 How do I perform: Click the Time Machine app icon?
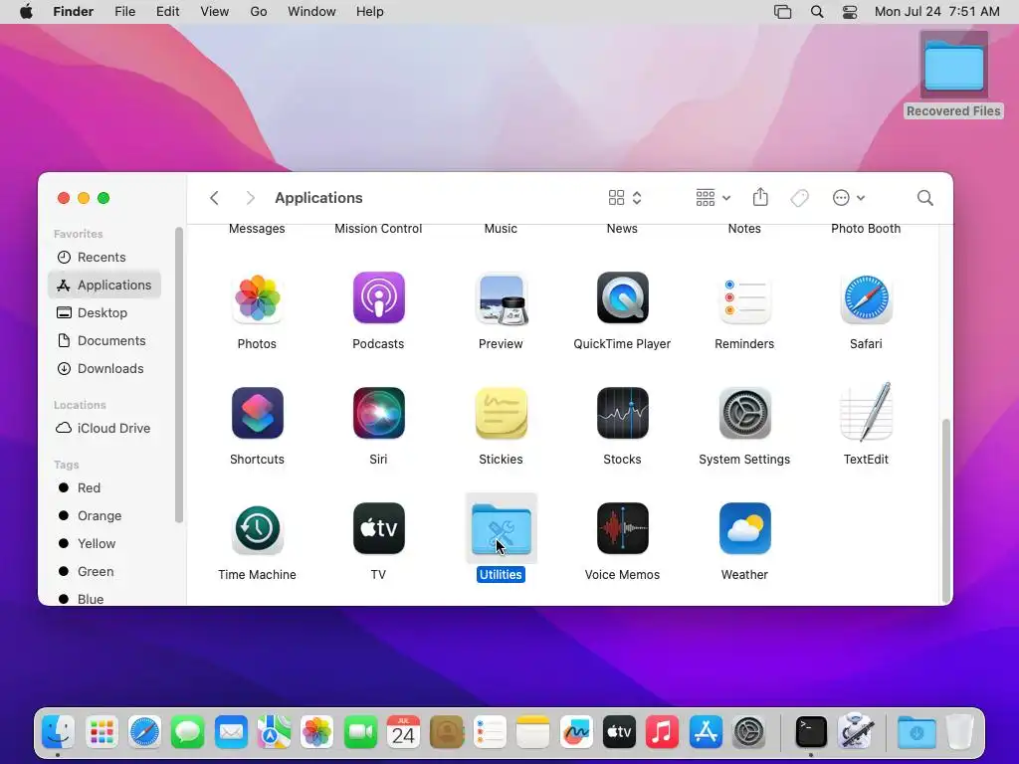coord(257,529)
